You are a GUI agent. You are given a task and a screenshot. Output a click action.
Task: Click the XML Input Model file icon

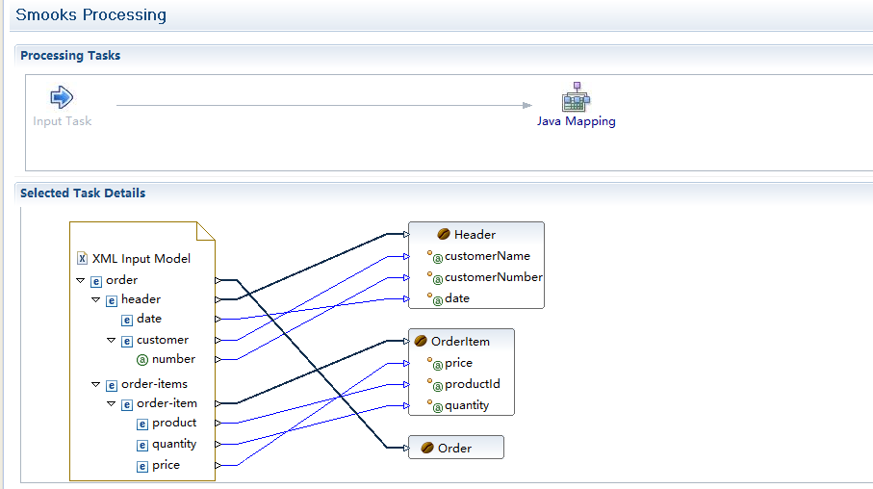coord(83,258)
